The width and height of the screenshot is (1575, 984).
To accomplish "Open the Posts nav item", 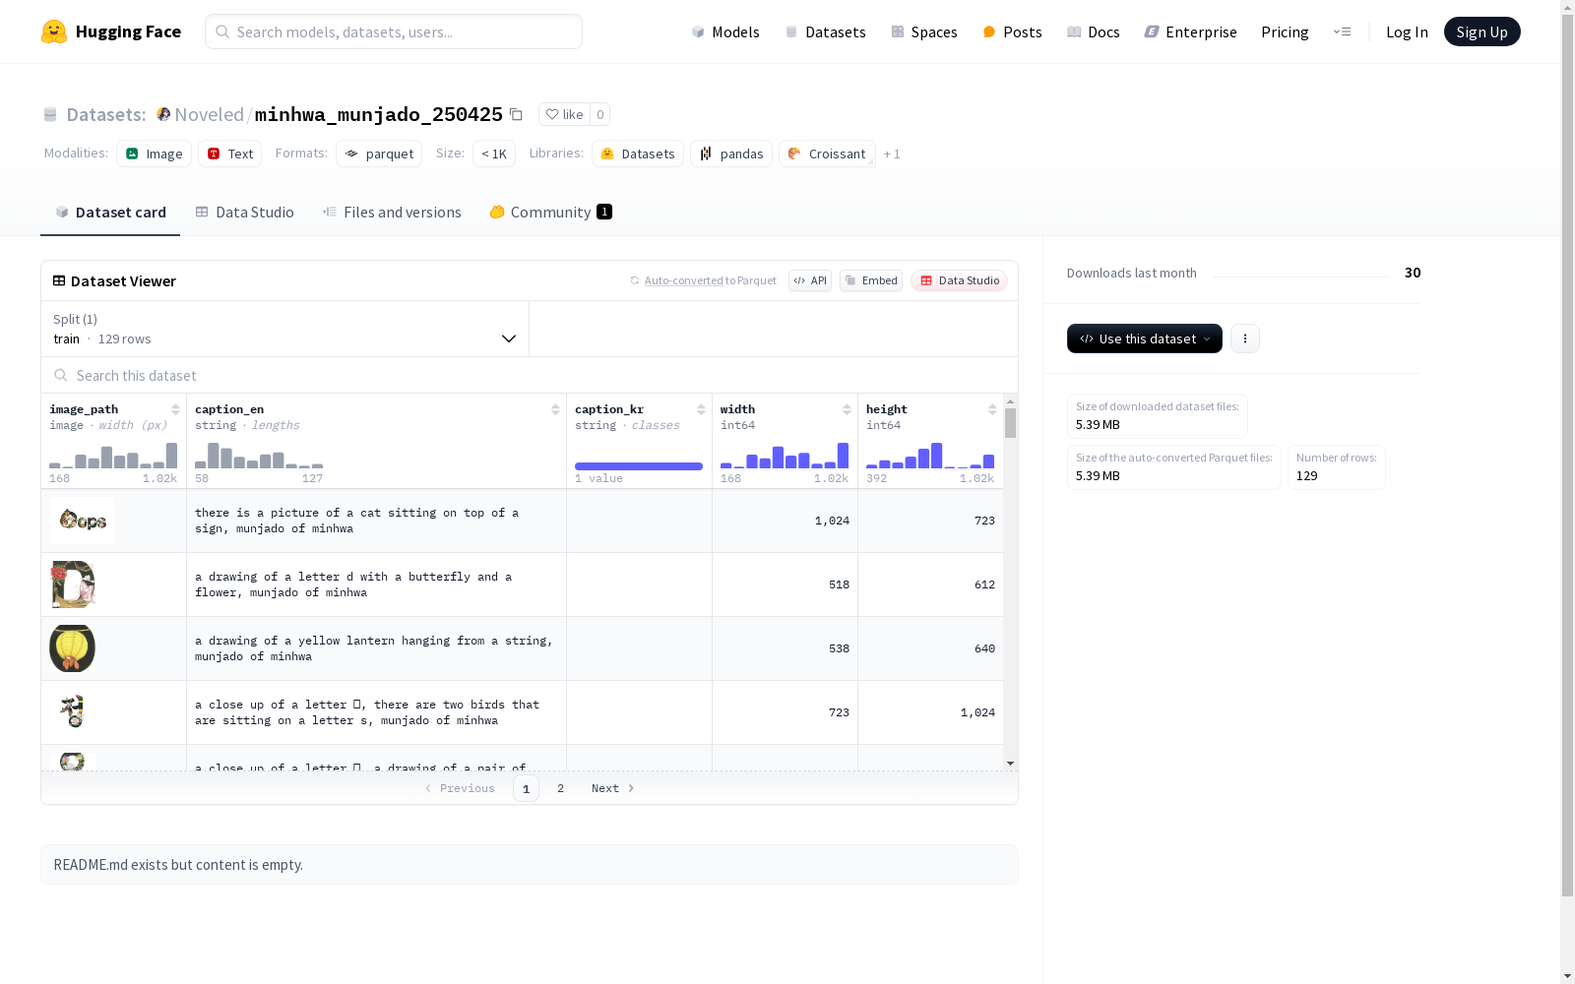I will click(x=1013, y=31).
